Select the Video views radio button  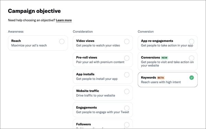pos(127,42)
